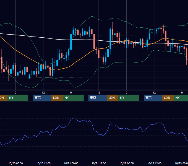This screenshot has width=188, height=166.
Task: Click the hour label 12 above the 10/21 sessions
Action: click(99, 93)
